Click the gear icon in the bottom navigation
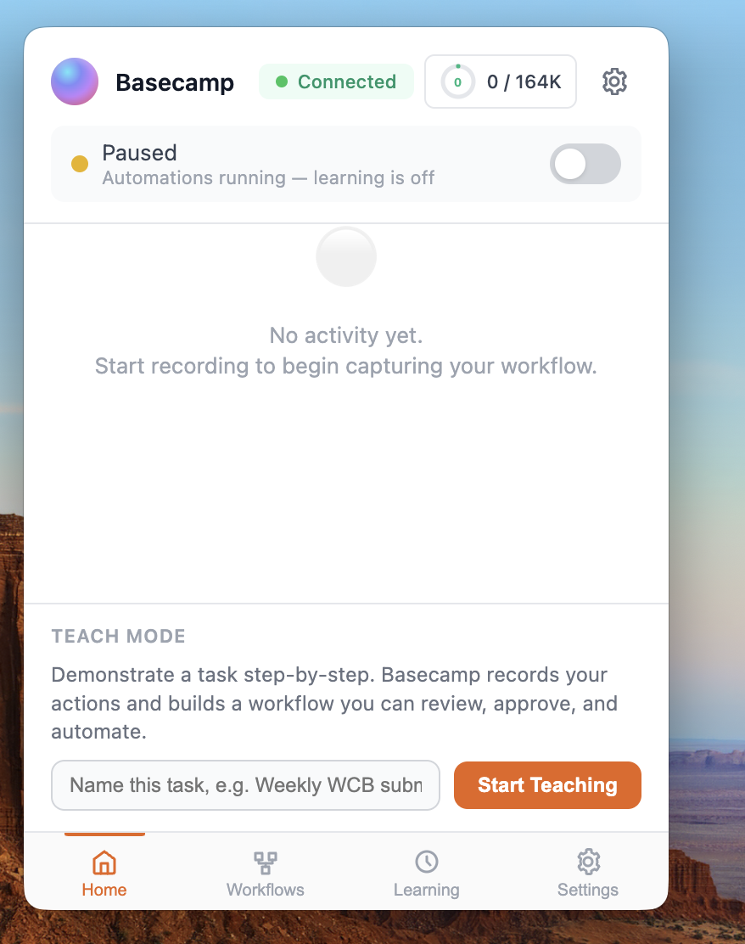745x944 pixels. click(588, 862)
